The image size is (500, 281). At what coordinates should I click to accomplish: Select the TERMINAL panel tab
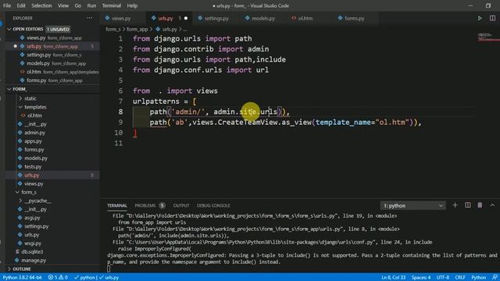pyautogui.click(x=117, y=205)
